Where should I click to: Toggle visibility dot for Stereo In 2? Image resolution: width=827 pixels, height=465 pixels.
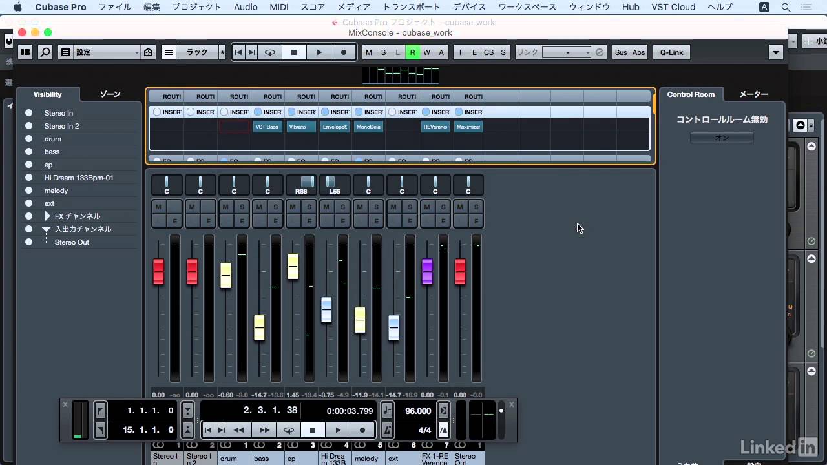28,126
